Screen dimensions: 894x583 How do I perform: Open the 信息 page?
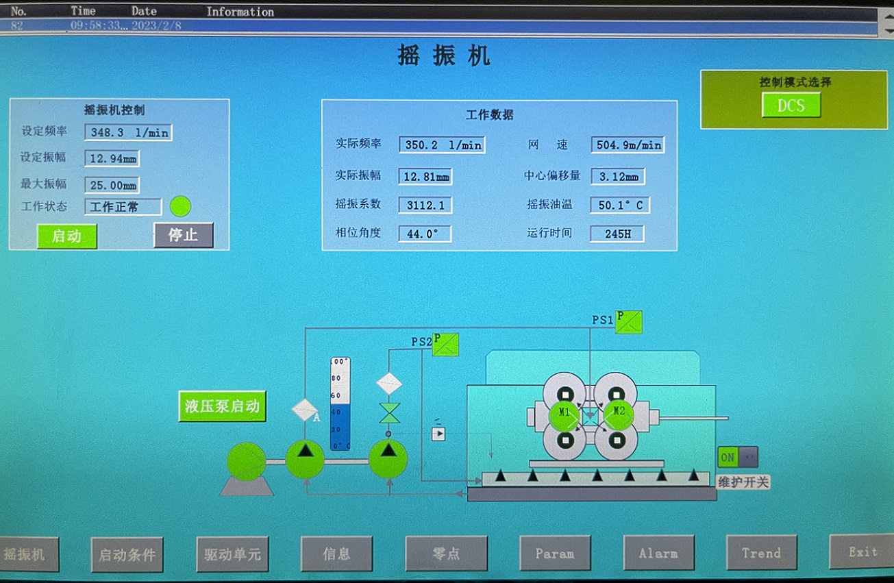[336, 554]
